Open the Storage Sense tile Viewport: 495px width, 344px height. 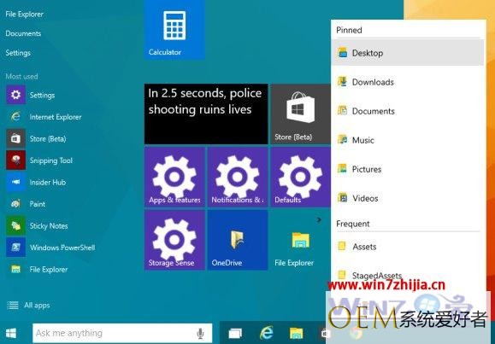(x=174, y=240)
